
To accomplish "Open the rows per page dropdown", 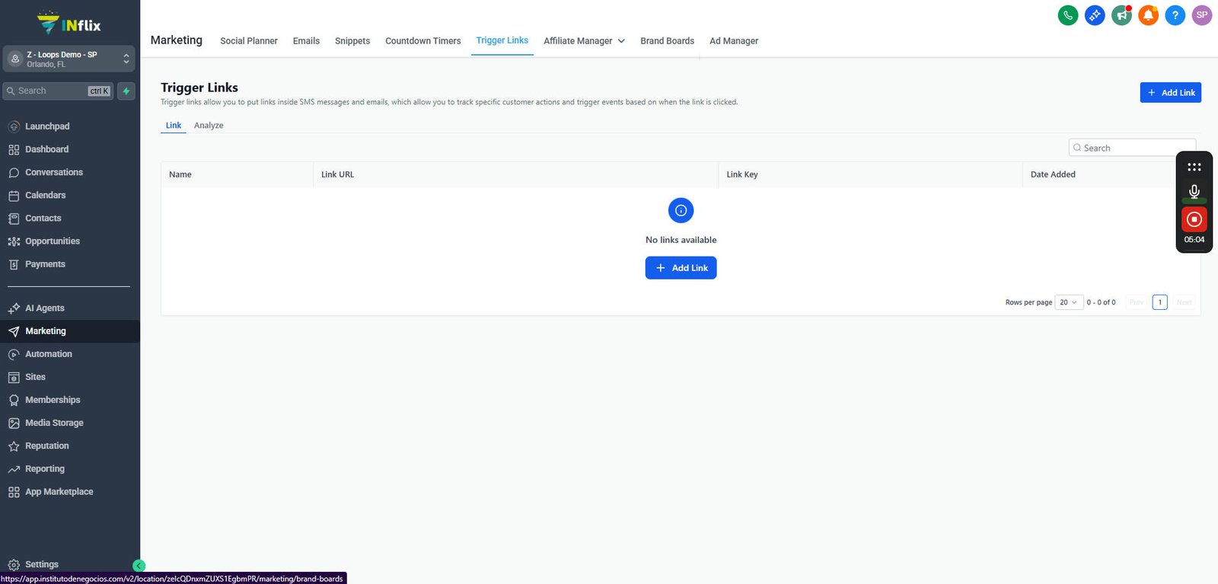I will pyautogui.click(x=1069, y=302).
